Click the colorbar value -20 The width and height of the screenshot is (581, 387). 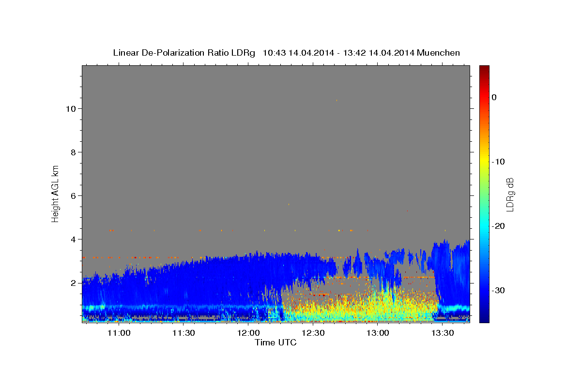pos(498,226)
